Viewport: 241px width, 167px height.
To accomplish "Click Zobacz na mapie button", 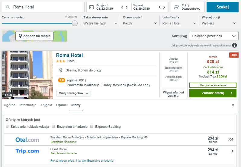I will coord(34,36).
